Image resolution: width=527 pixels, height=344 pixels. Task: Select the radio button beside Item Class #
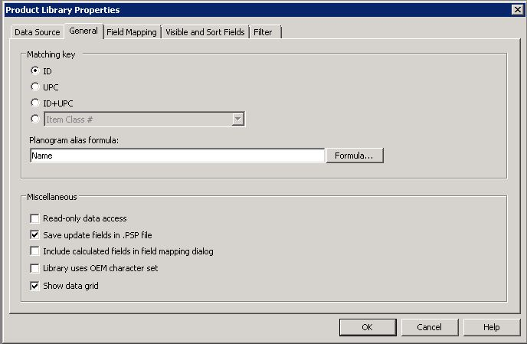[x=35, y=119]
